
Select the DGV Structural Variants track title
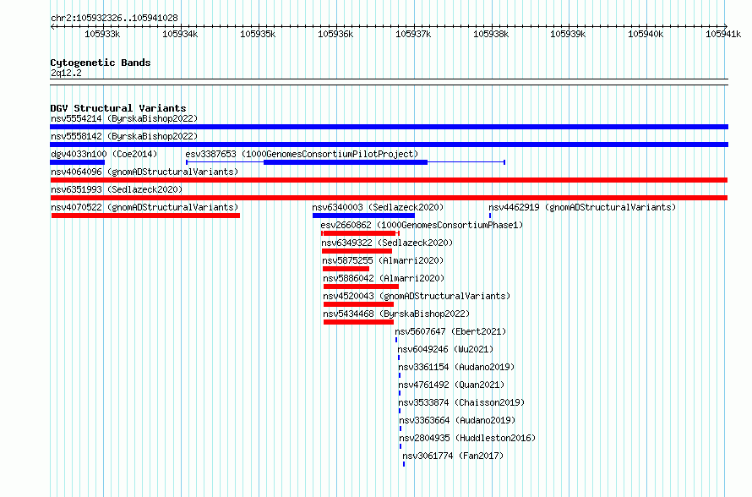click(x=118, y=108)
